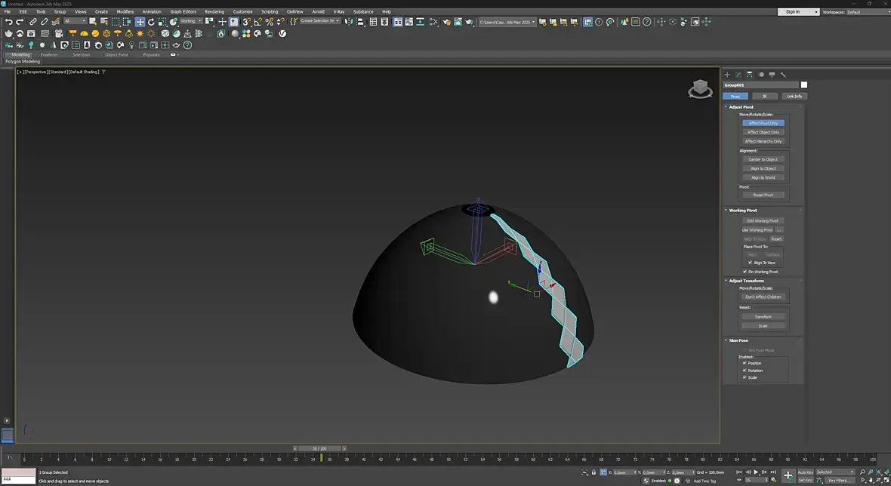Open the Utilities wrench panel icon
891x486 pixels.
click(x=783, y=75)
